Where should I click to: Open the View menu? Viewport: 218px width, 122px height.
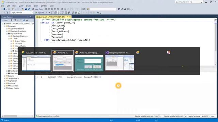(x=14, y=6)
